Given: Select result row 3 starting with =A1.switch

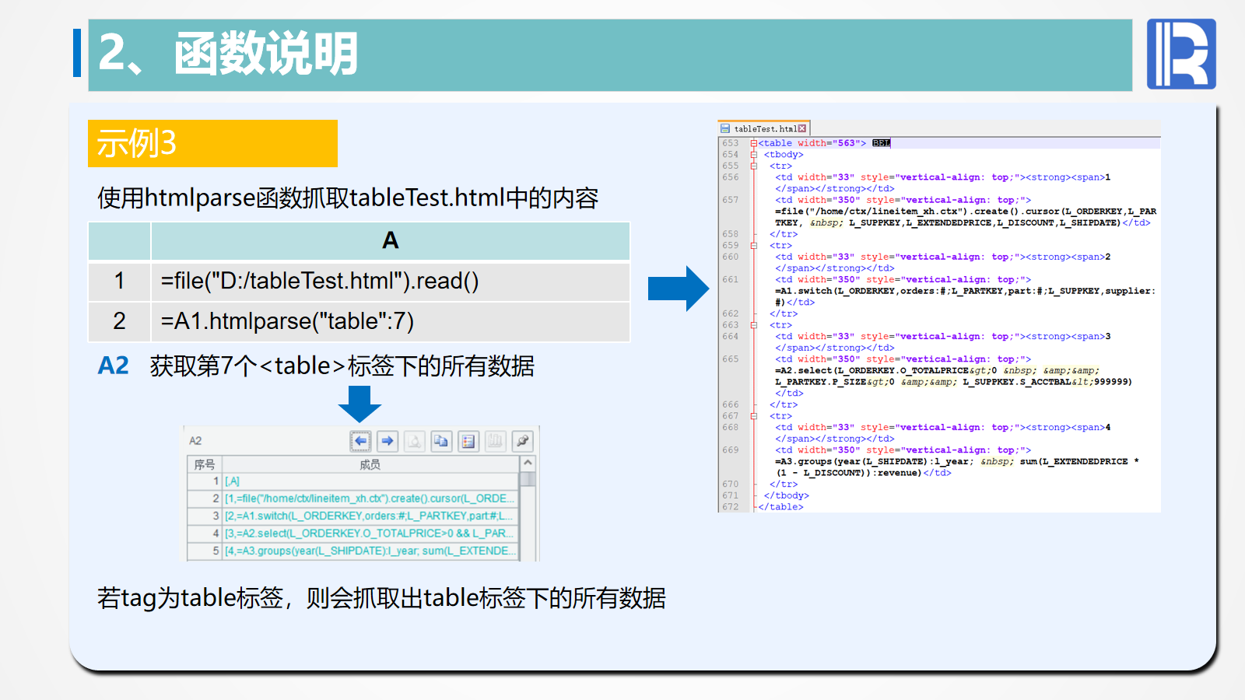Looking at the screenshot, I should (369, 516).
